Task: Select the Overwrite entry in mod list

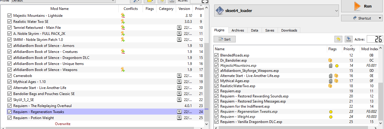Action: click(x=63, y=124)
